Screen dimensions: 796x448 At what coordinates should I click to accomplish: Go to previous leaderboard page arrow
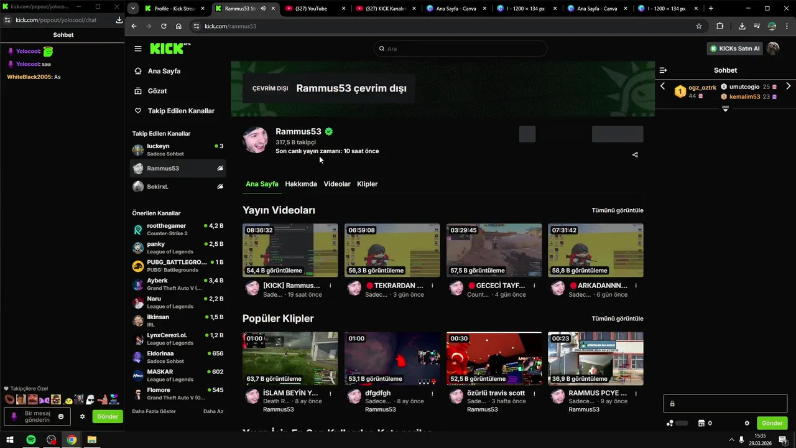pos(663,86)
